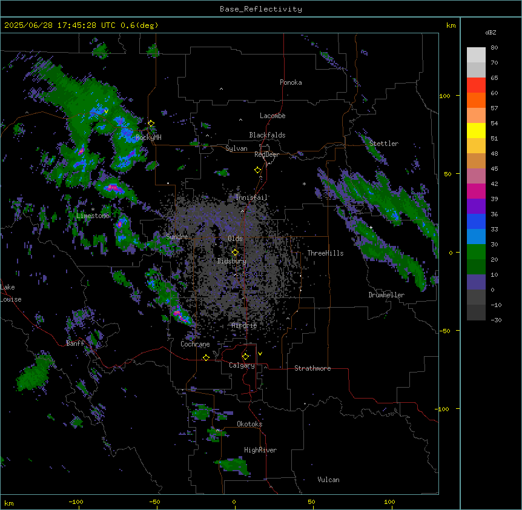Click the 80 value atop the legend
Image resolution: width=522 pixels, height=510 pixels.
494,48
